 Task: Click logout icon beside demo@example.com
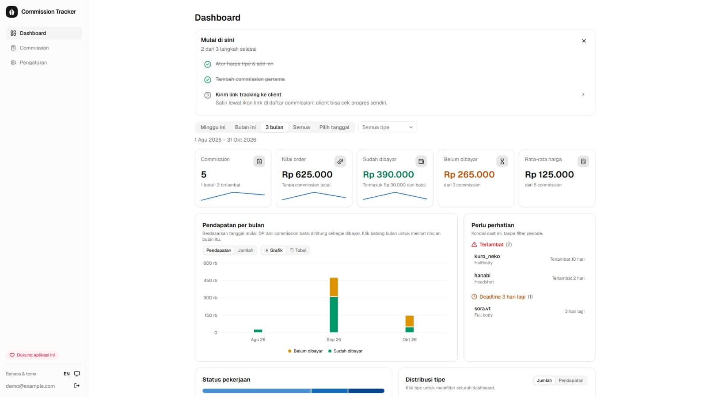tap(77, 386)
